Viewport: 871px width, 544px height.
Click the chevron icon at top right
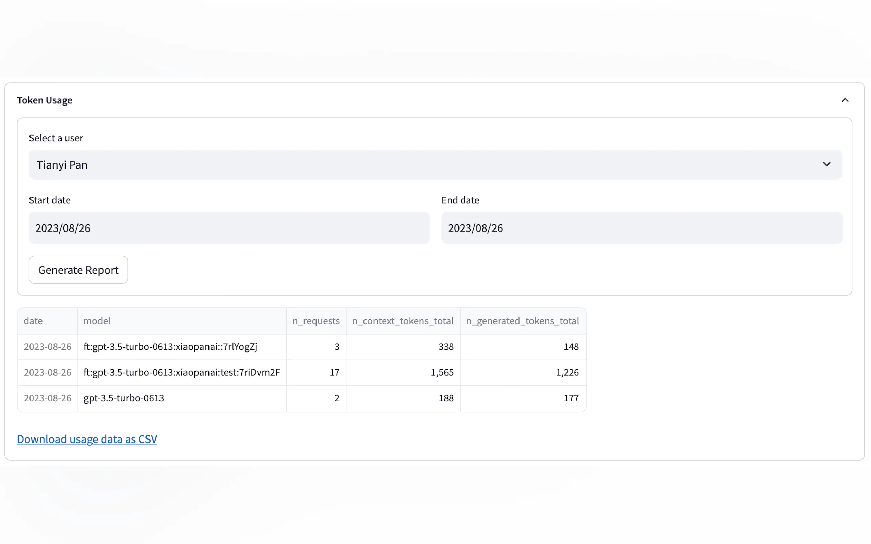[x=845, y=100]
